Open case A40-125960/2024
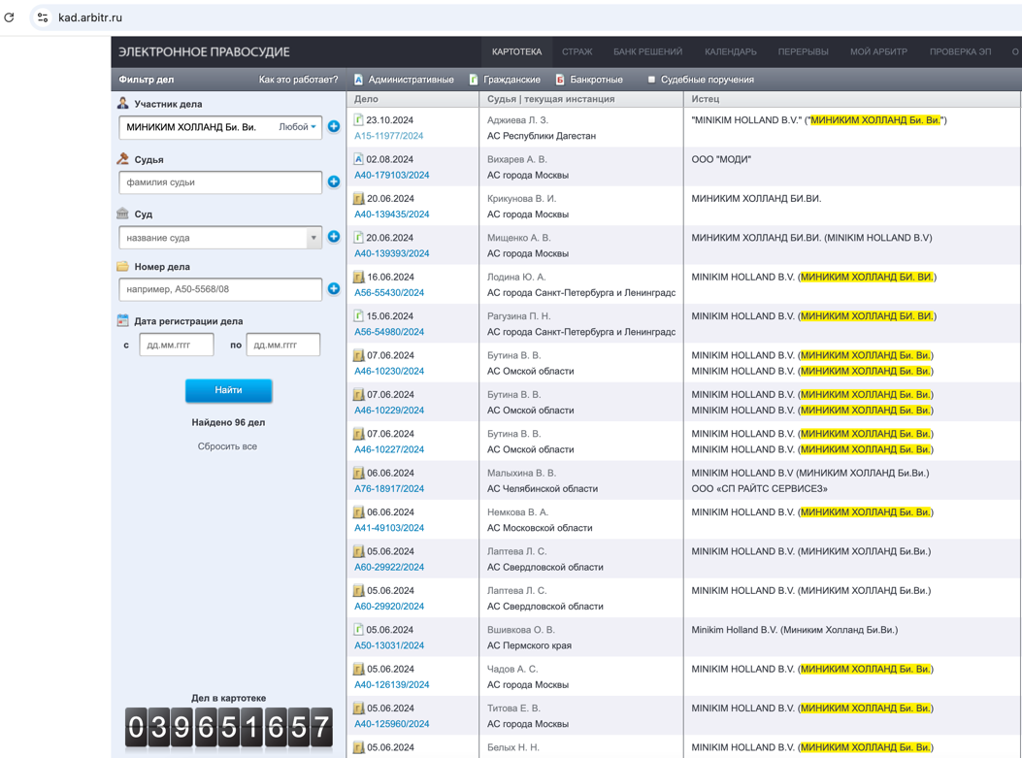Viewport: 1022px width, 758px height. pos(392,723)
